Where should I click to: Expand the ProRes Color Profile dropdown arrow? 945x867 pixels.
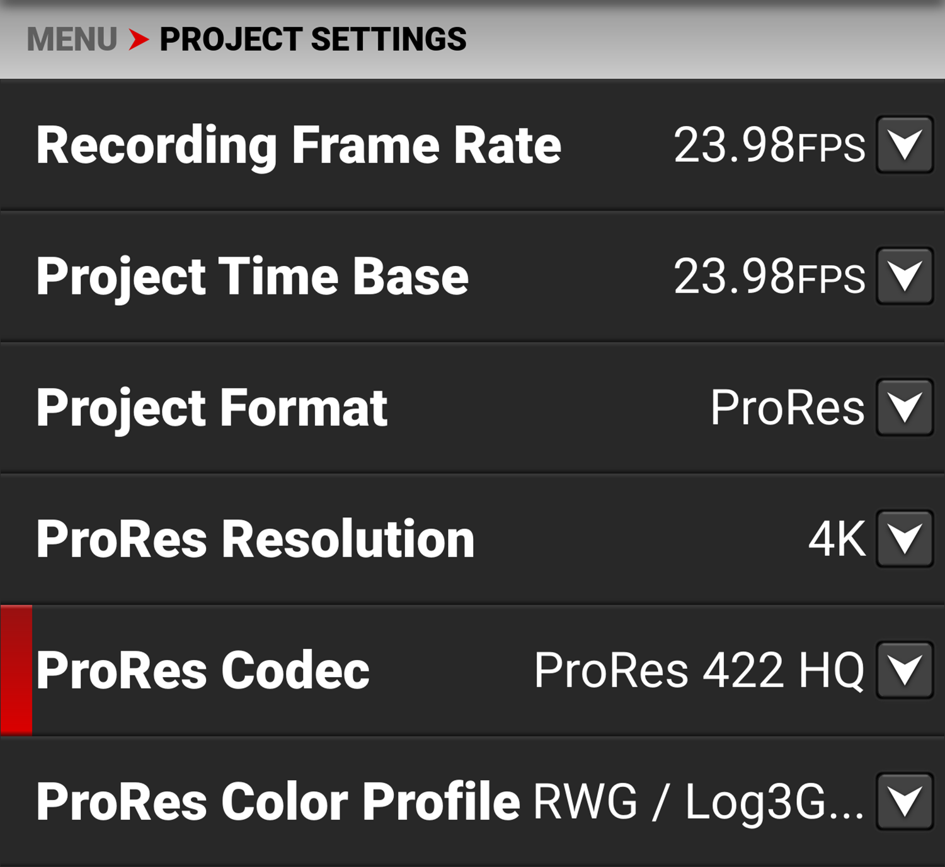pyautogui.click(x=905, y=801)
